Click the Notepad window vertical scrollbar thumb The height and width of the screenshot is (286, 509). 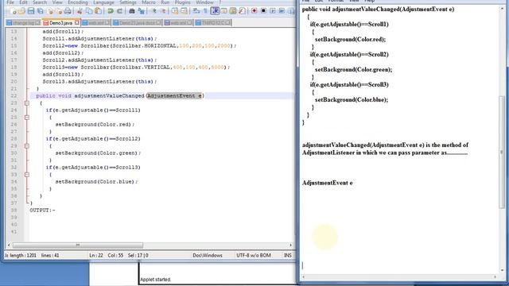(502, 153)
